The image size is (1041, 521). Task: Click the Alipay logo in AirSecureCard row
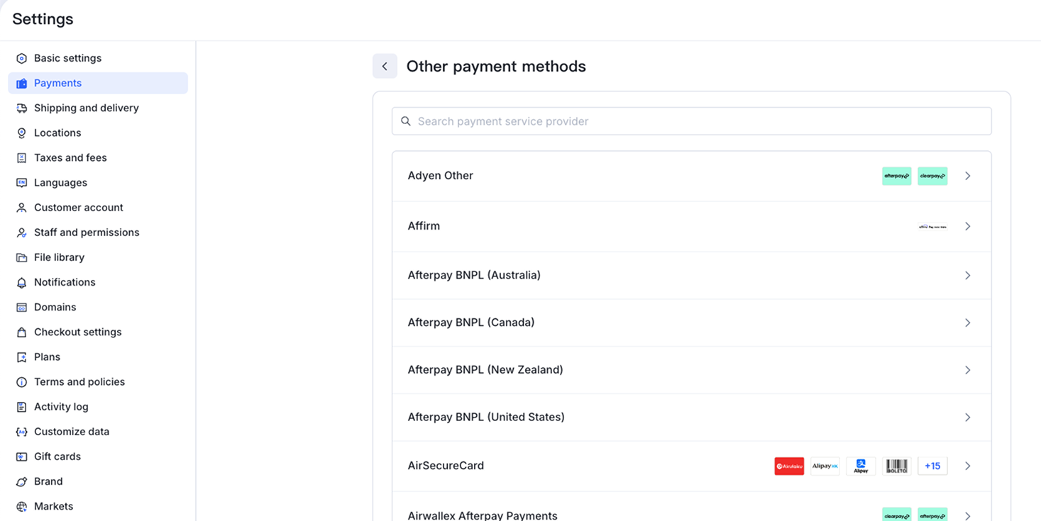pos(861,466)
